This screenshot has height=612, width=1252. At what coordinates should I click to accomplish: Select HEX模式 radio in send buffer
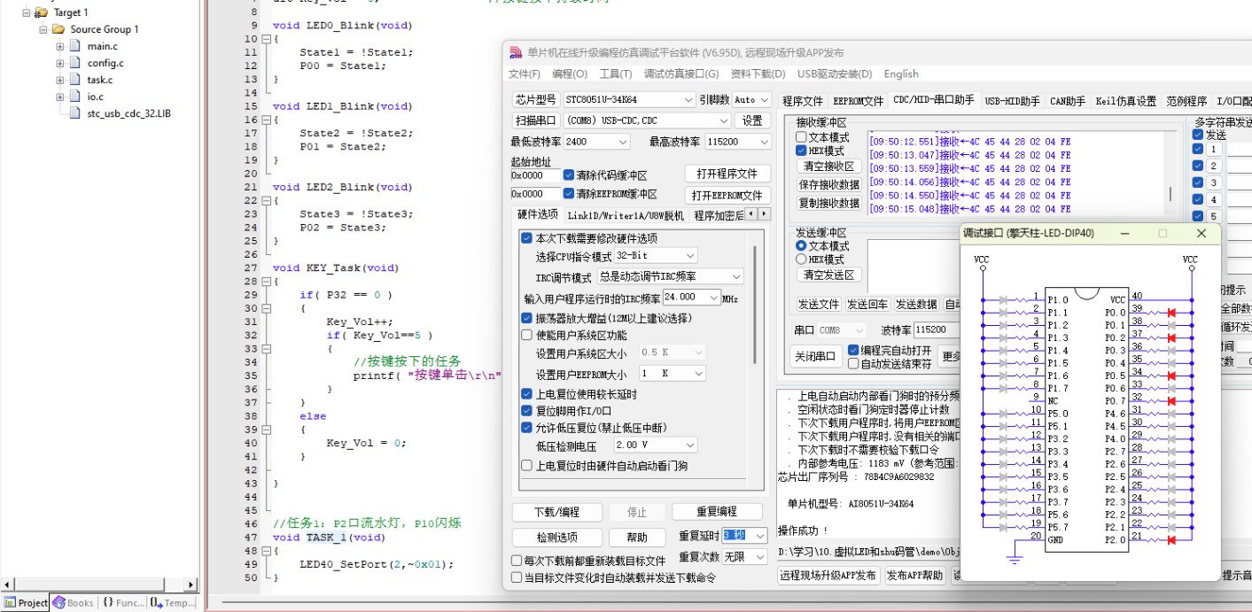tap(801, 260)
